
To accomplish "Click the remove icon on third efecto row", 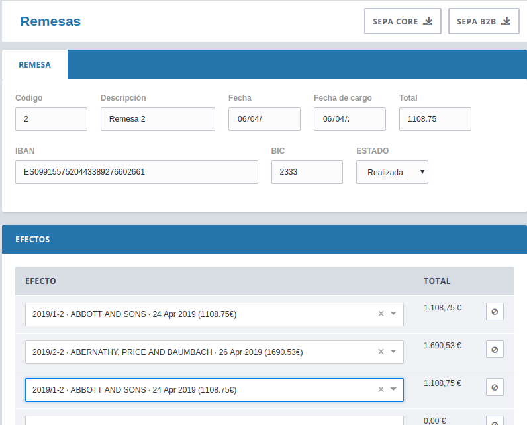I will tap(495, 387).
